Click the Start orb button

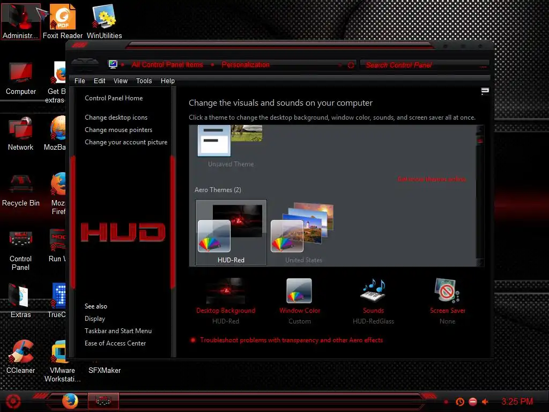pyautogui.click(x=13, y=401)
